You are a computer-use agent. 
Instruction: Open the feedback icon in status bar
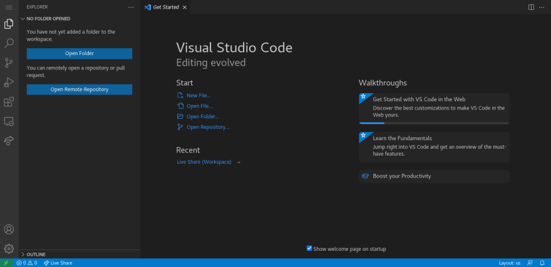(530, 263)
